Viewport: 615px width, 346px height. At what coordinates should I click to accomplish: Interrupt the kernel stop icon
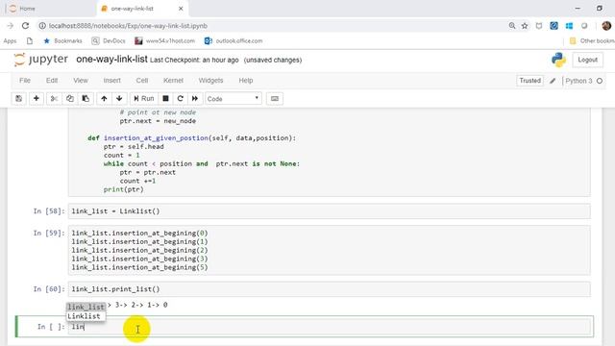(165, 98)
